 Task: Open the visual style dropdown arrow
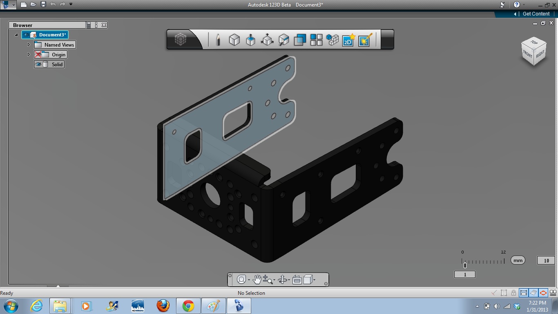[314, 280]
